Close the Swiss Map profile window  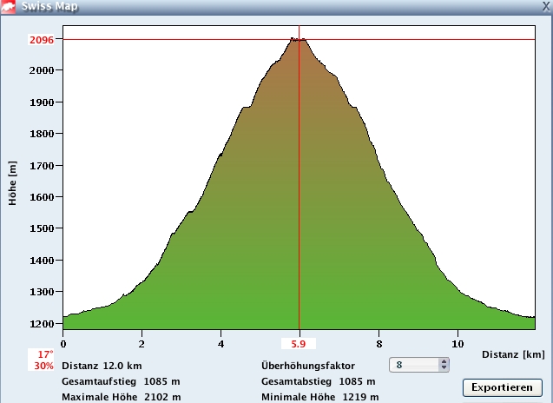pos(544,5)
